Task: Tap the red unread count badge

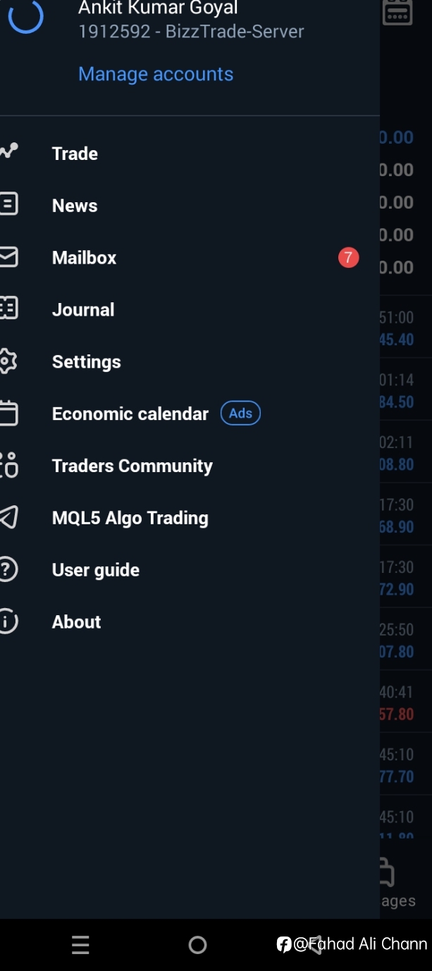Action: point(348,258)
